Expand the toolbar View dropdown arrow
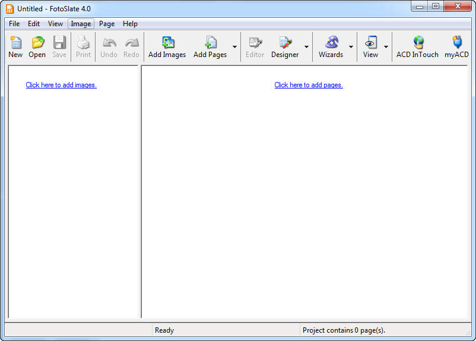This screenshot has height=341, width=476. tap(386, 47)
